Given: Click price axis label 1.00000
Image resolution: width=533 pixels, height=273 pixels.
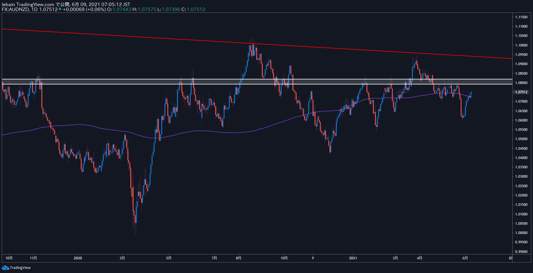Looking at the screenshot, I should 521,233.
